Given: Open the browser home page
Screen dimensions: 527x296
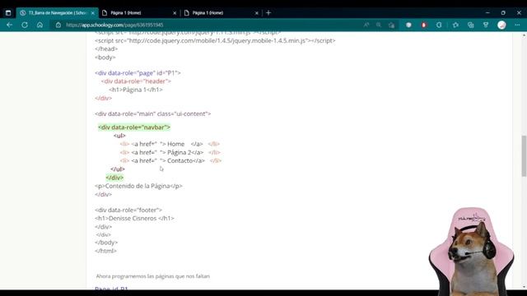Looking at the screenshot, I should pyautogui.click(x=40, y=25).
